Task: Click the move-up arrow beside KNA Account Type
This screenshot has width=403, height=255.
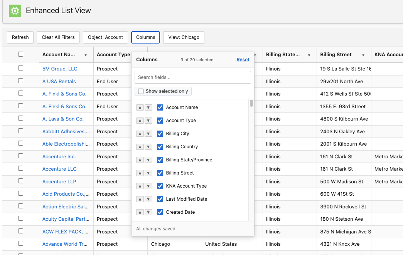Action: pyautogui.click(x=140, y=186)
